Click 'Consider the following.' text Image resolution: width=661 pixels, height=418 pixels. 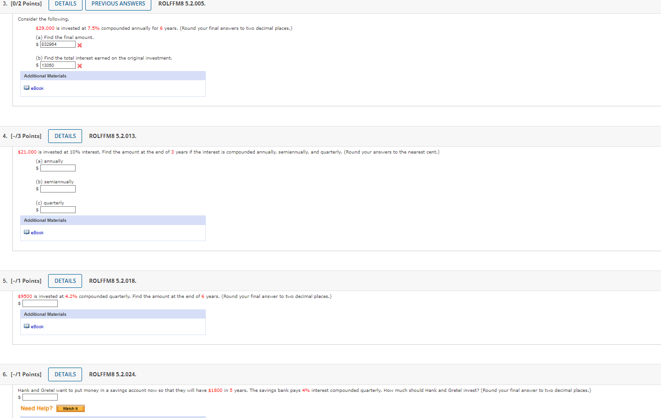pyautogui.click(x=44, y=19)
